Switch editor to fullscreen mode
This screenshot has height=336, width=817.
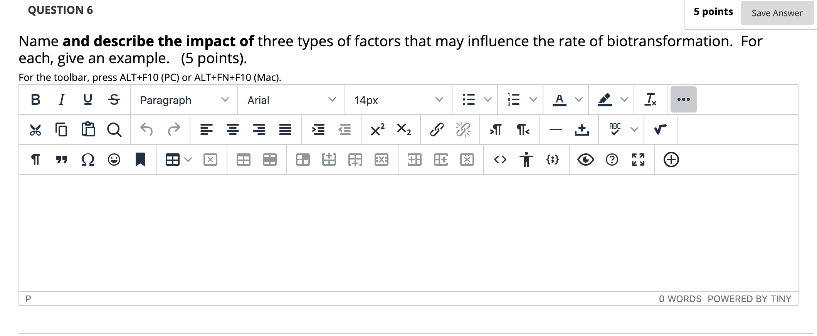coord(638,160)
